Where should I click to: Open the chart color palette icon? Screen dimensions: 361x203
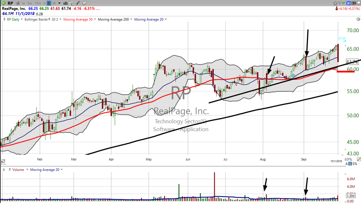[x=358, y=19]
